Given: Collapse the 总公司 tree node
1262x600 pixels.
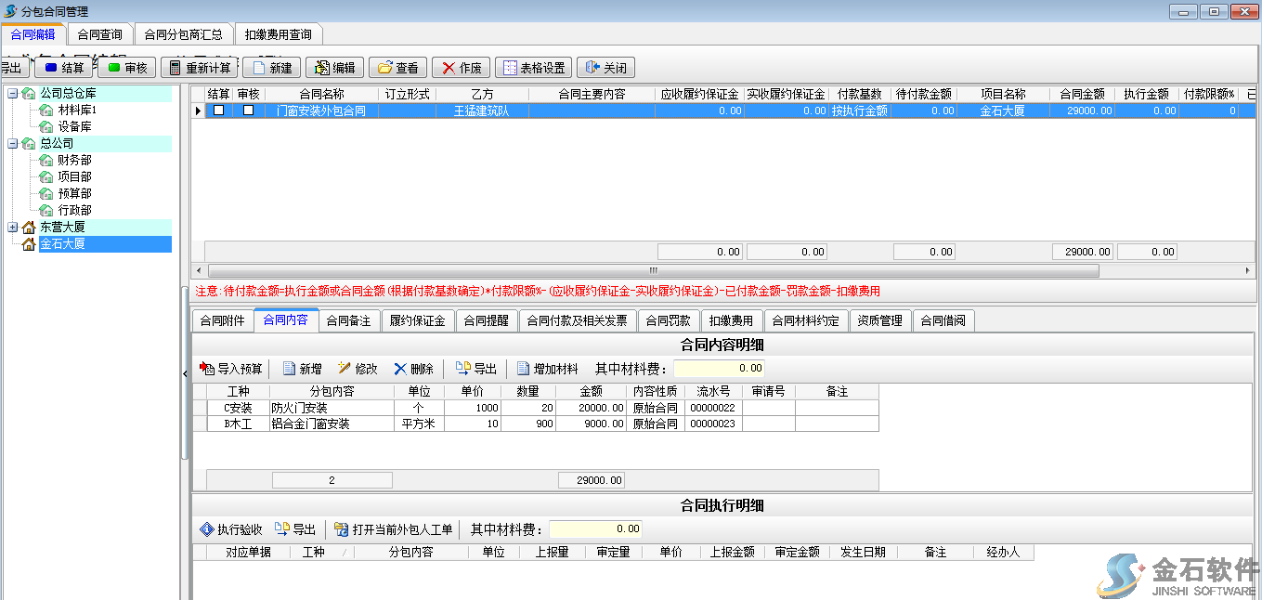Looking at the screenshot, I should click(x=12, y=143).
